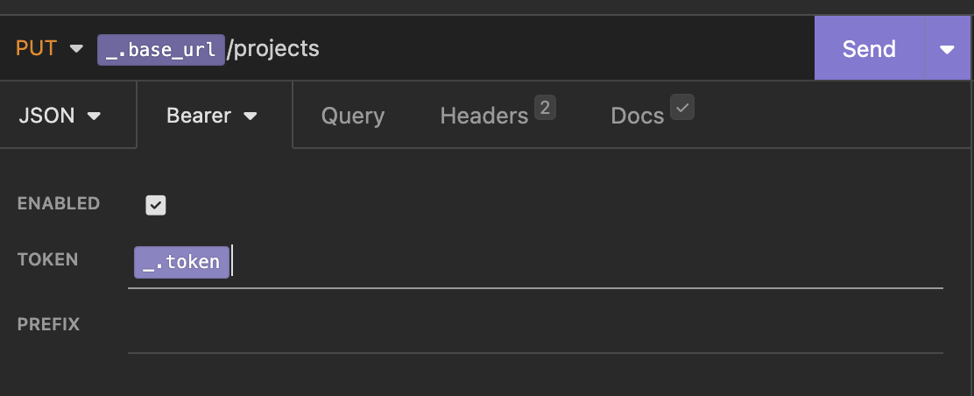Send the request with Send button
Image resolution: width=974 pixels, height=396 pixels.
(869, 49)
